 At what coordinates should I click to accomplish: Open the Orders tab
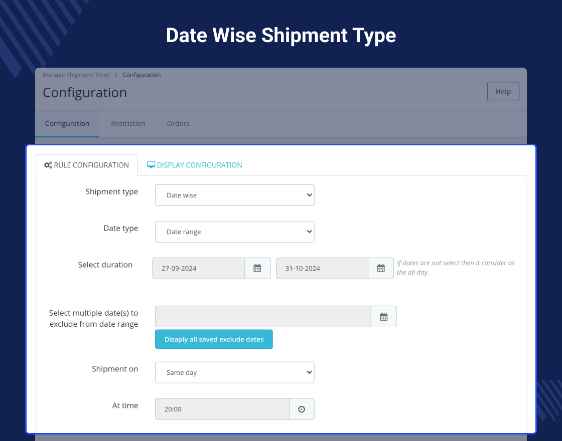click(178, 123)
